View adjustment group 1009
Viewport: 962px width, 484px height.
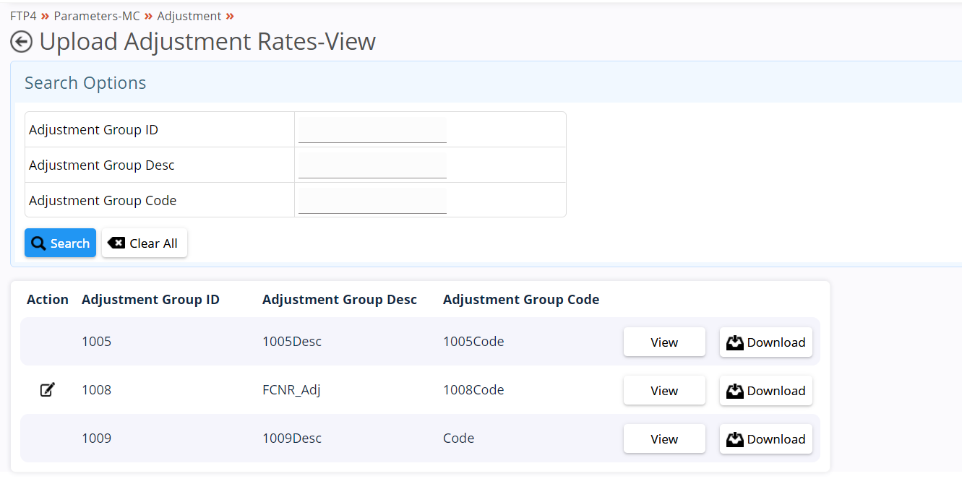pyautogui.click(x=664, y=439)
